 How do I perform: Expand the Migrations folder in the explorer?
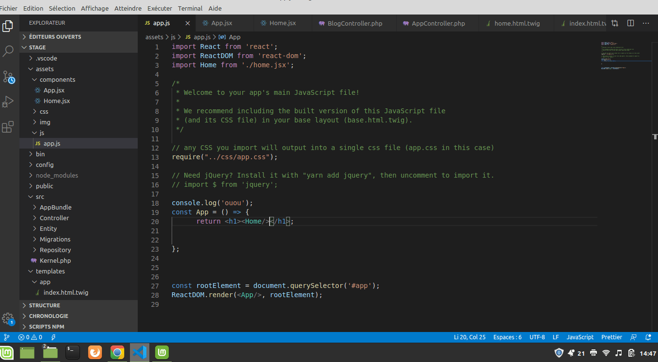(x=79, y=239)
